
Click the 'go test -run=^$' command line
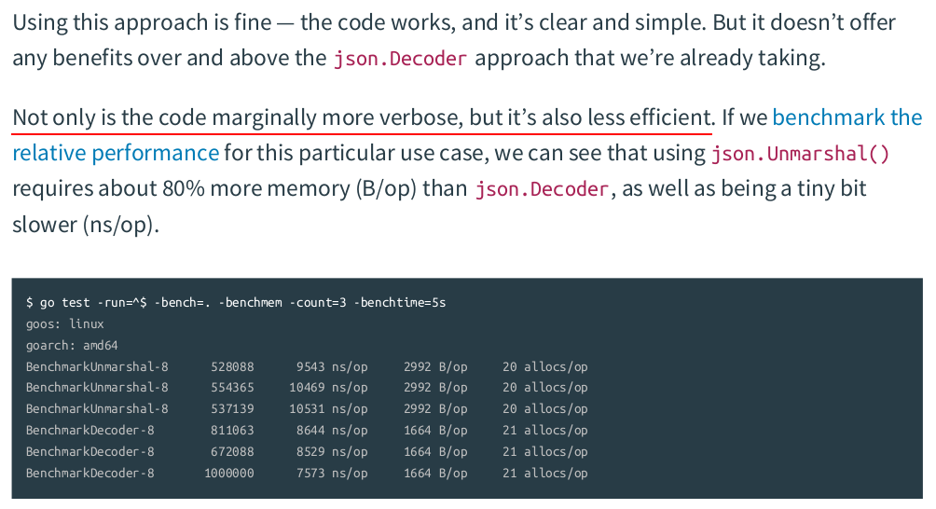236,303
